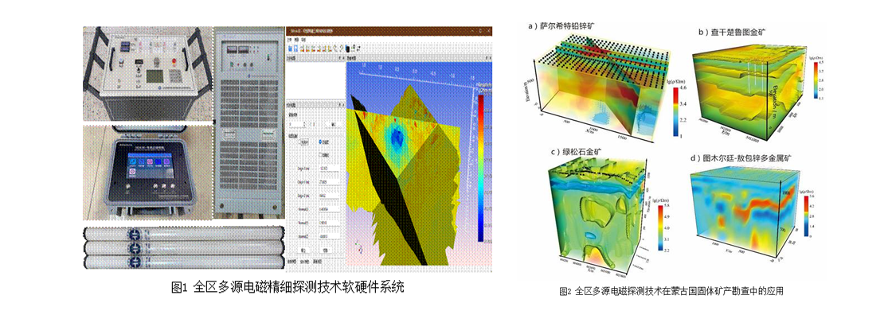Image resolution: width=892 pixels, height=334 pixels.
Task: Select the blue selected radio button in properties panel
Action: pos(321,142)
